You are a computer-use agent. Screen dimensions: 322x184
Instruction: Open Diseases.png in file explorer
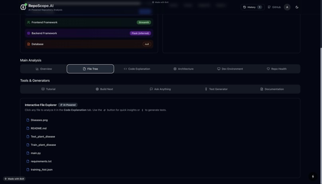(x=39, y=120)
